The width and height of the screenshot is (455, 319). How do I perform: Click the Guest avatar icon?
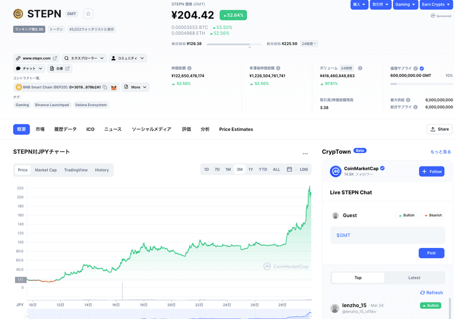tap(336, 216)
